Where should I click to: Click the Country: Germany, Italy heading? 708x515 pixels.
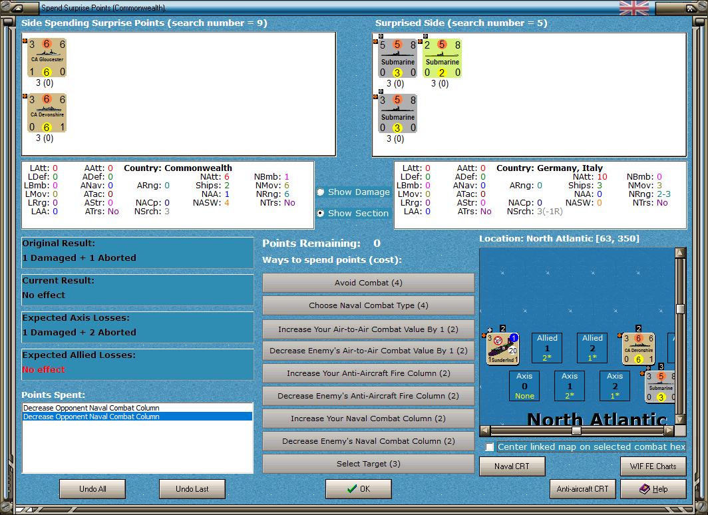550,168
